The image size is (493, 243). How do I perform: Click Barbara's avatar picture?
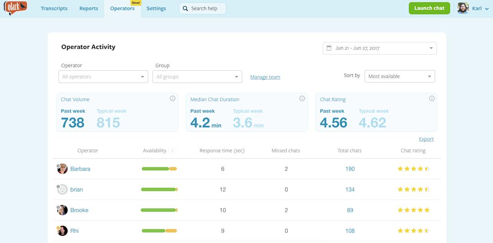pyautogui.click(x=62, y=169)
